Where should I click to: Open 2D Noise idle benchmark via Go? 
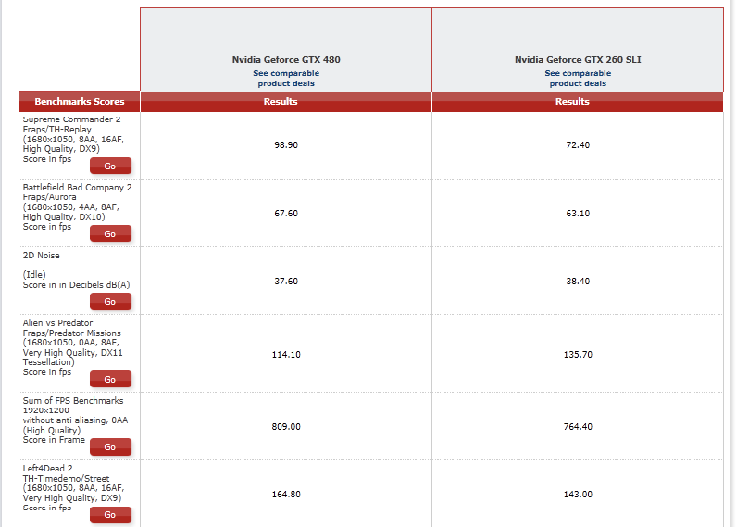pos(110,302)
